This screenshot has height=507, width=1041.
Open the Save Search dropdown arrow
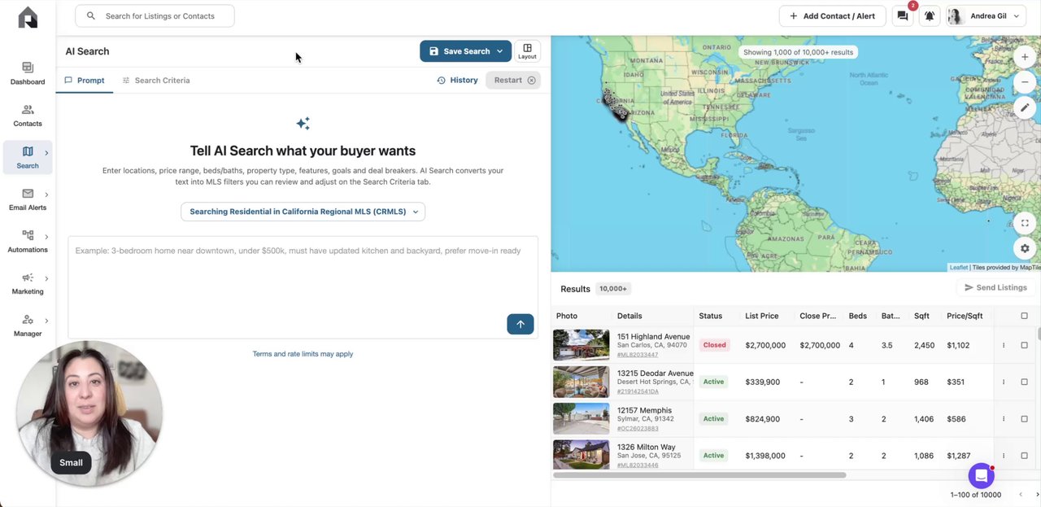click(x=499, y=51)
